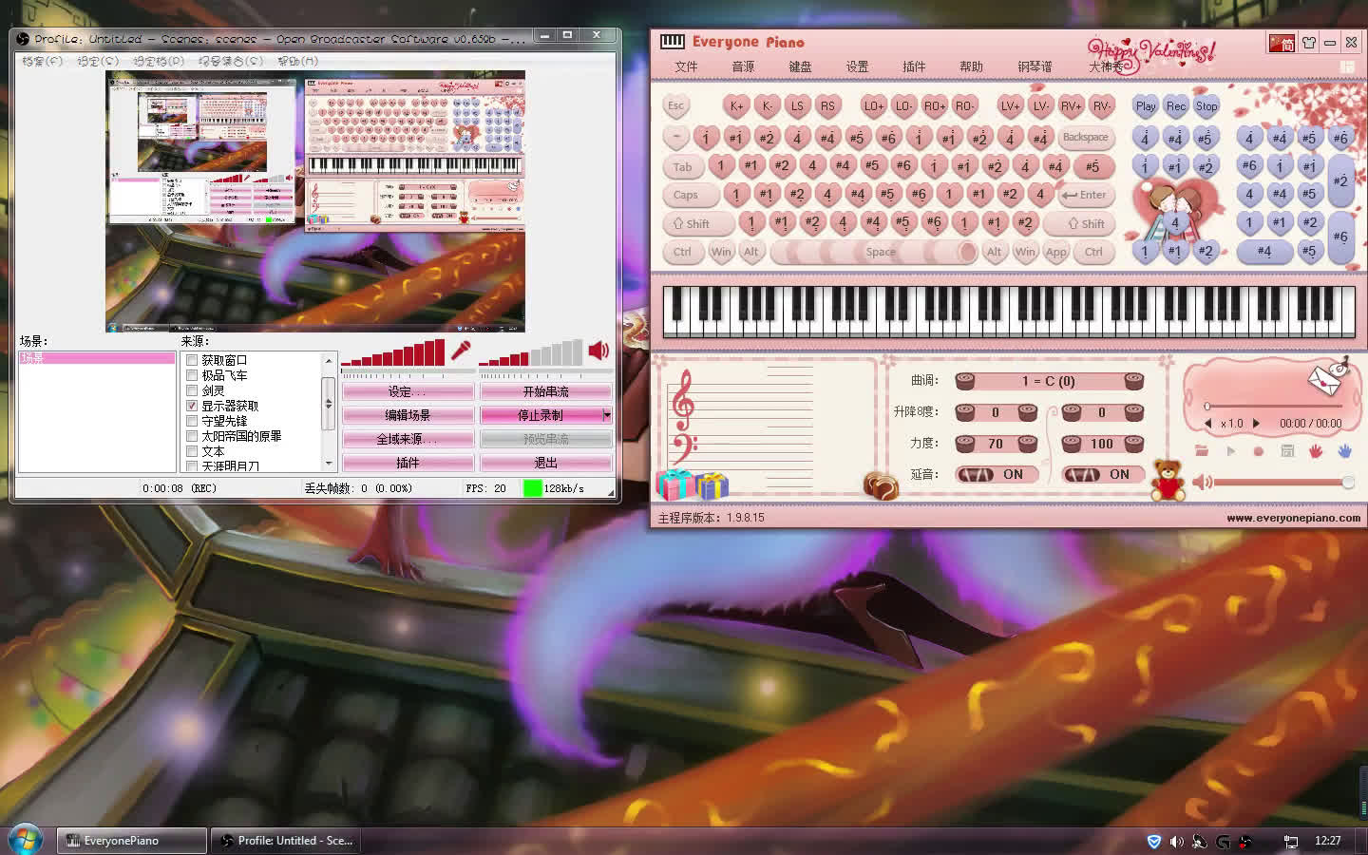This screenshot has height=855, width=1368.
Task: Open a file with the folder icon in Everyone Piano
Action: click(x=1202, y=451)
